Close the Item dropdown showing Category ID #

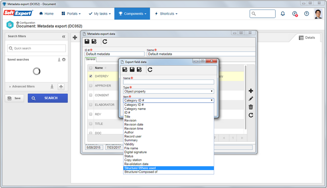(x=169, y=100)
